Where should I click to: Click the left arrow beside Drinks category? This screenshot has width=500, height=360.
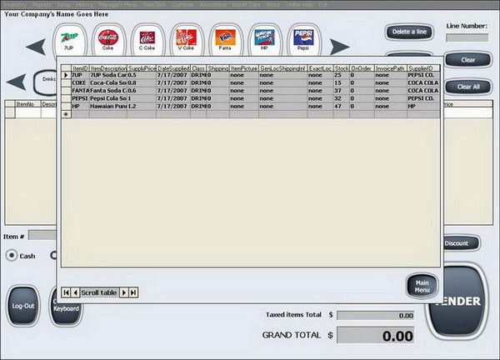[16, 82]
